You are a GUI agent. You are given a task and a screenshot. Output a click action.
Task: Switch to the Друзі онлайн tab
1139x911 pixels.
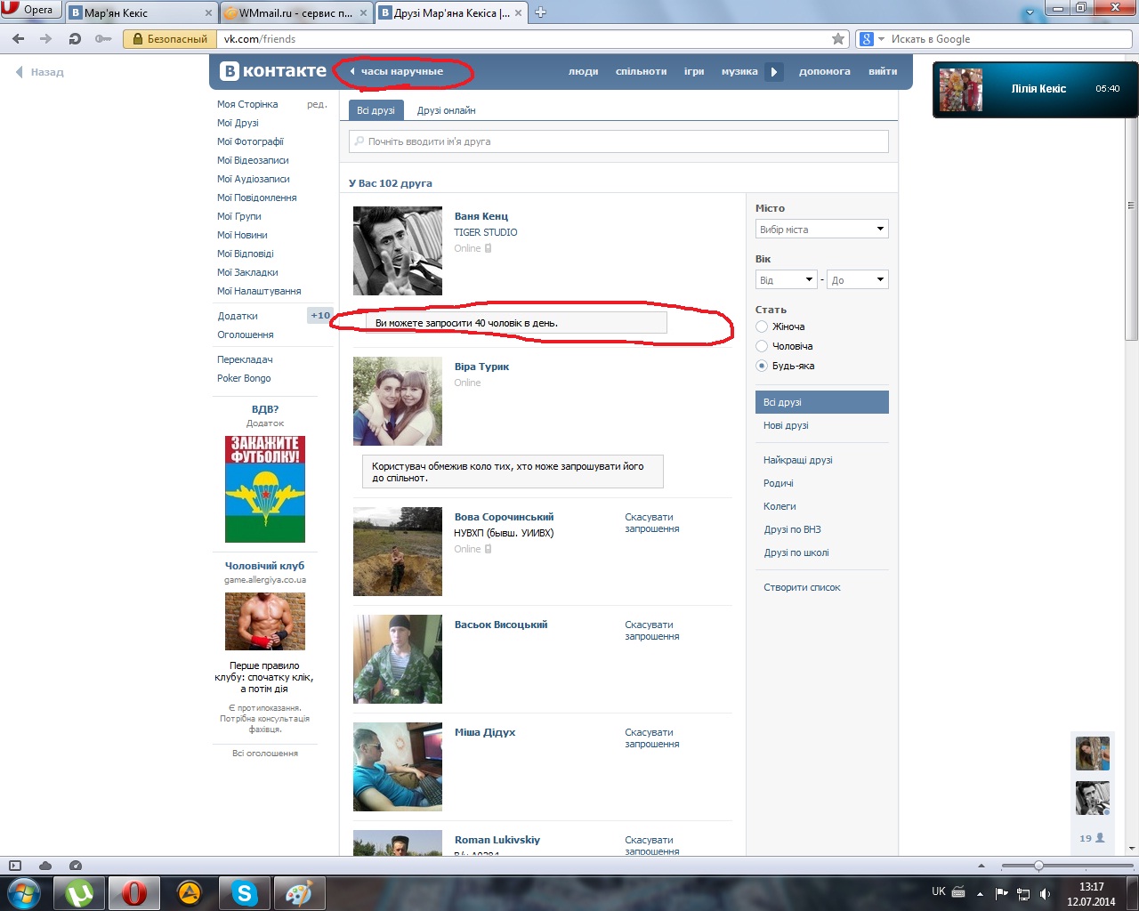click(446, 110)
